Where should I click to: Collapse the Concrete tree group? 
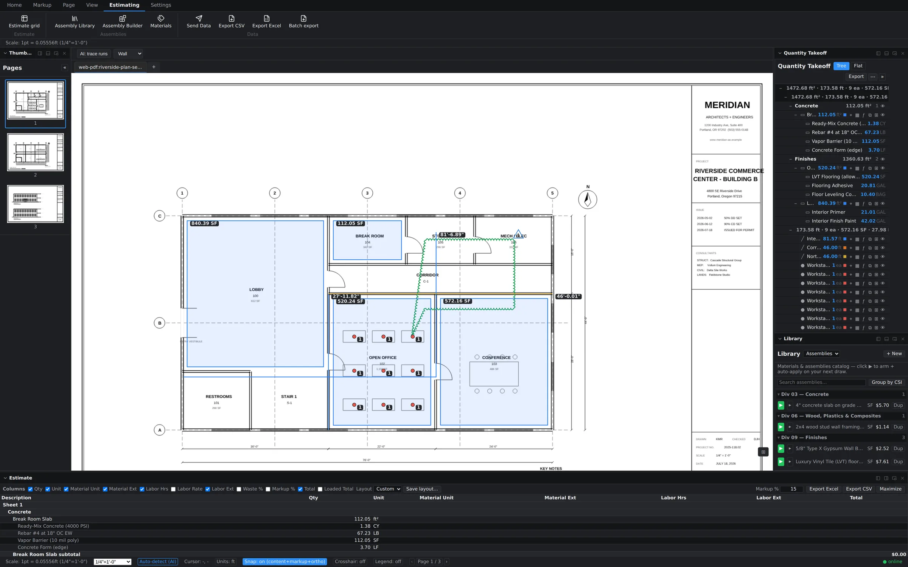pyautogui.click(x=790, y=106)
